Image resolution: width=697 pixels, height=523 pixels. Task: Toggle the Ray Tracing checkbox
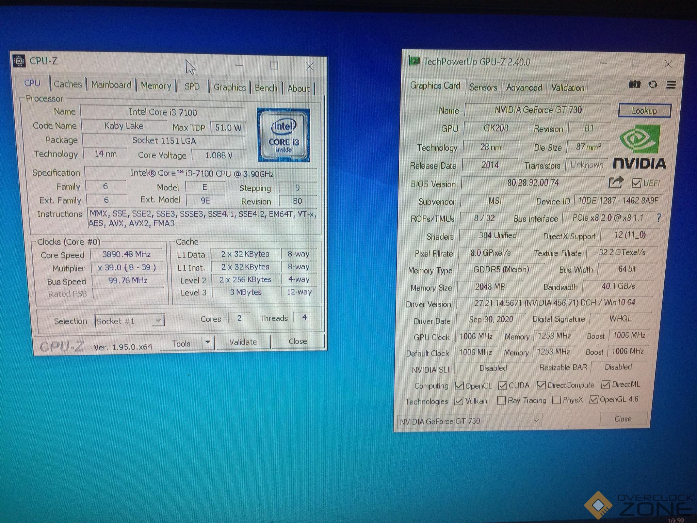tap(501, 400)
